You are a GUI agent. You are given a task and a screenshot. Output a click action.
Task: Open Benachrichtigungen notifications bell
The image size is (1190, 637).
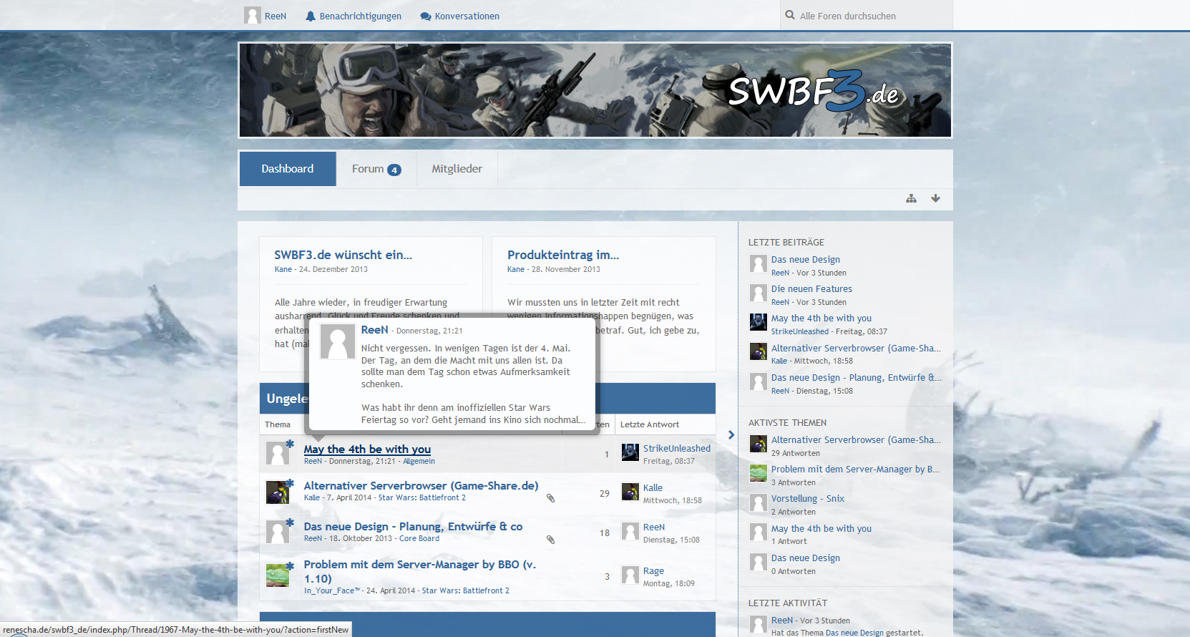tap(353, 16)
